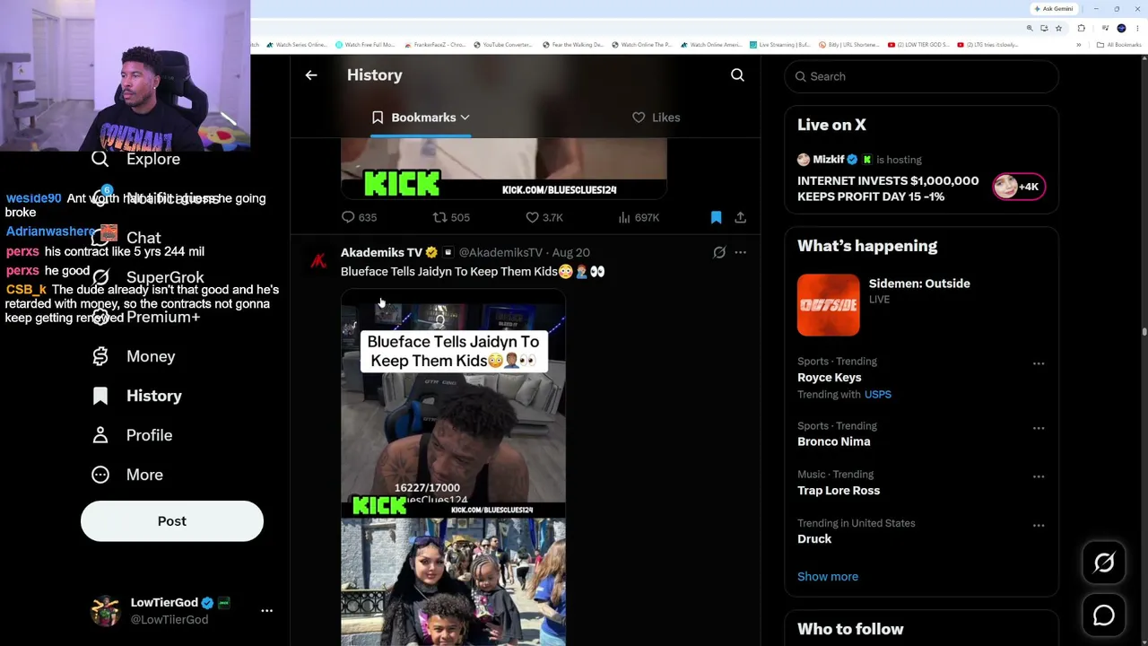
Task: Open the Chrome profile avatar
Action: point(1121,28)
